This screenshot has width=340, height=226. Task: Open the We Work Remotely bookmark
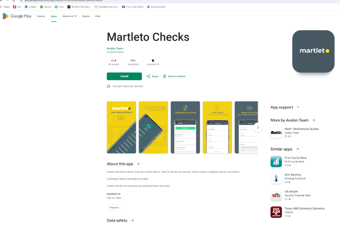click(79, 7)
